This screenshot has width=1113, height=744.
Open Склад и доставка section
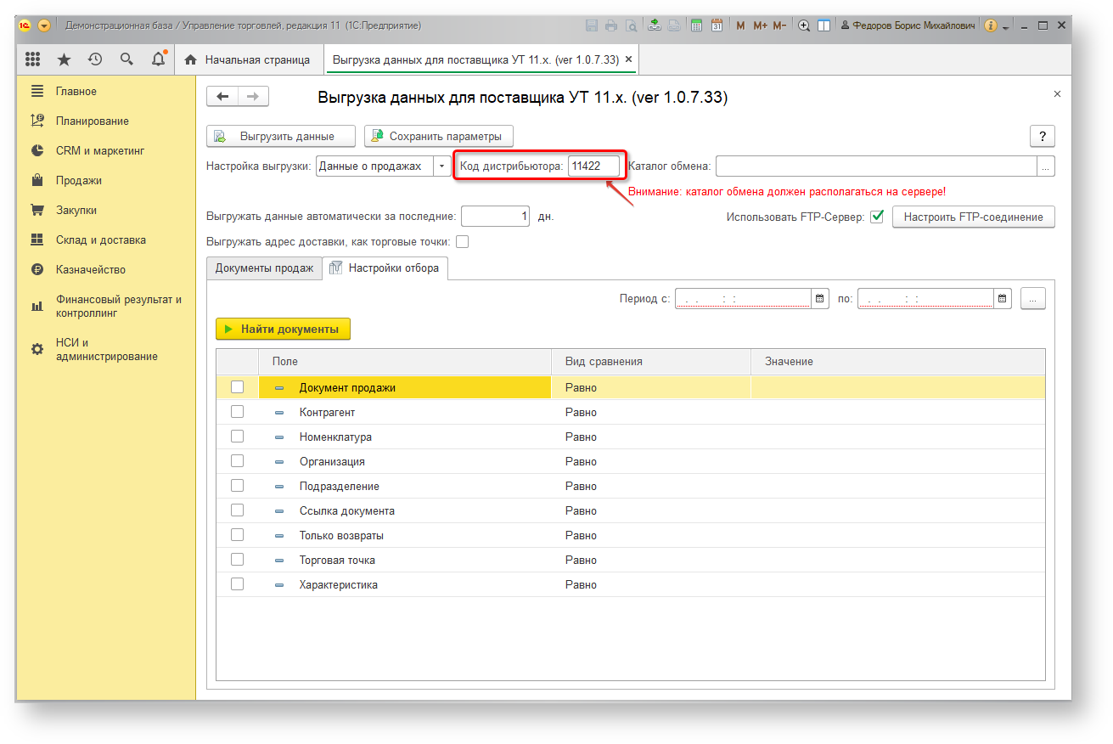click(101, 240)
